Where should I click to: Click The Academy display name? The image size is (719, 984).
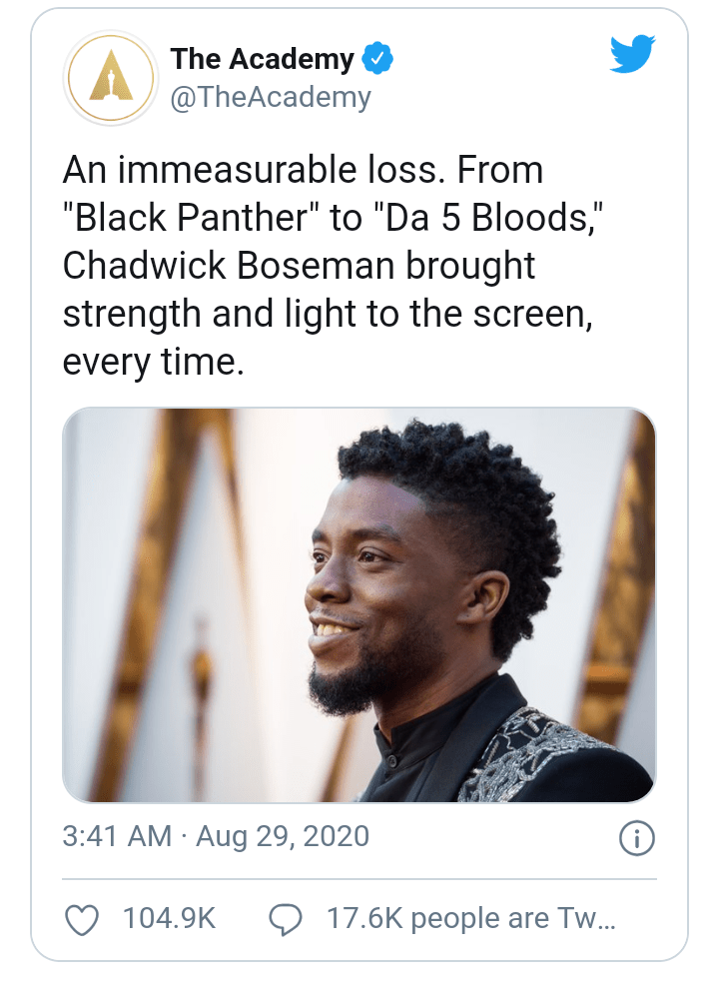point(262,60)
